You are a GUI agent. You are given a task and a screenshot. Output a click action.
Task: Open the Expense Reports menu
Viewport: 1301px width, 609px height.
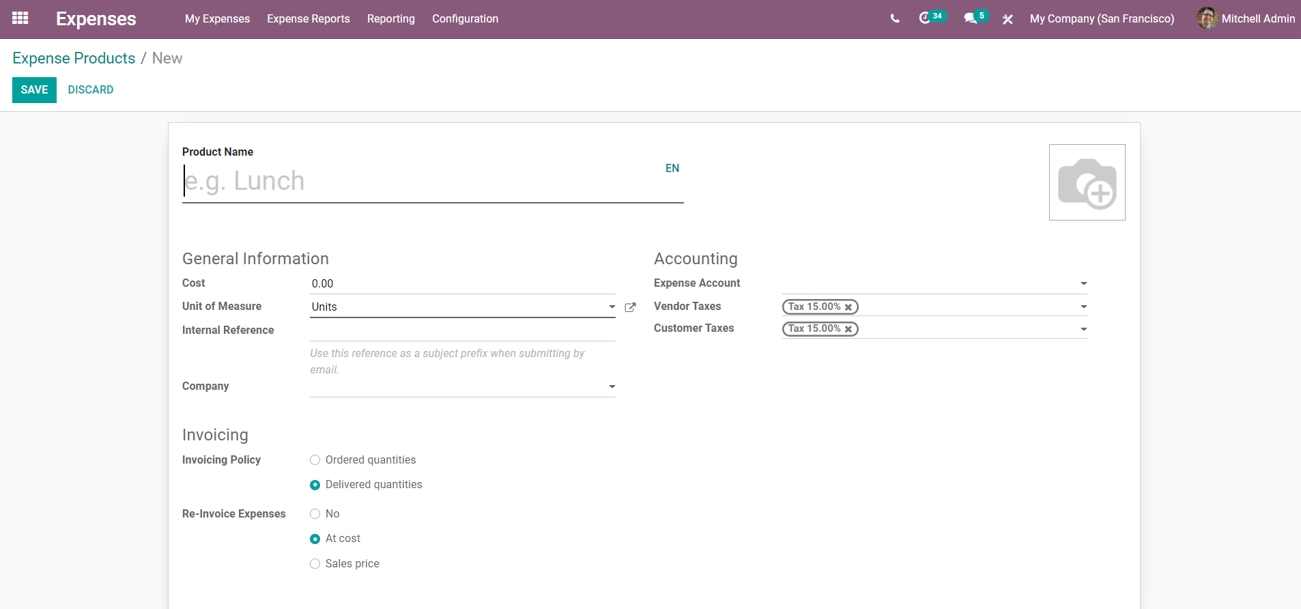(x=308, y=18)
